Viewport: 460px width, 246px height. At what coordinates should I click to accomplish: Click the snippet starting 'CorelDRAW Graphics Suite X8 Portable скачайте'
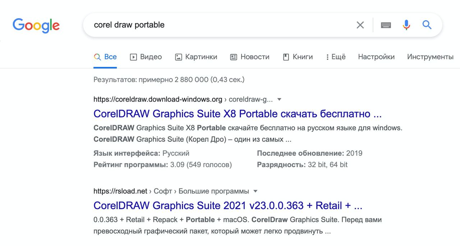(248, 133)
